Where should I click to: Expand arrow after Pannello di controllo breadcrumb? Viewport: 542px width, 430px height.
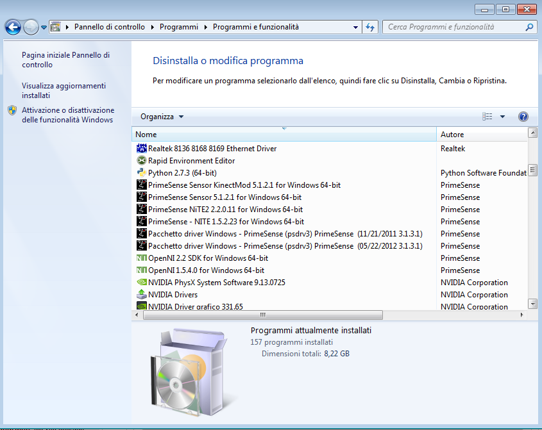point(153,28)
